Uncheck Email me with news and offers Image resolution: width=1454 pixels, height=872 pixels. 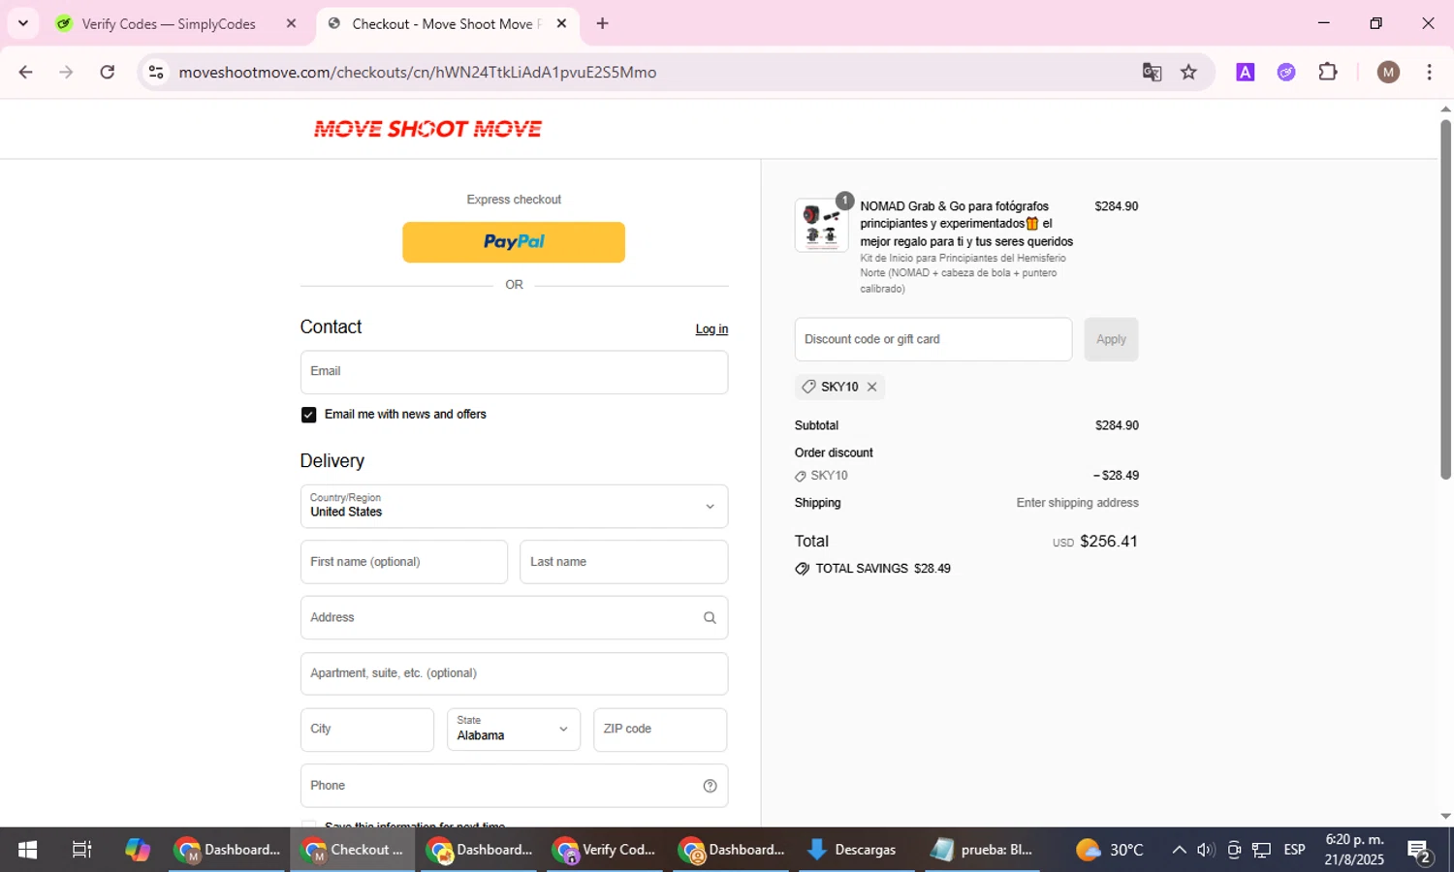pyautogui.click(x=308, y=415)
